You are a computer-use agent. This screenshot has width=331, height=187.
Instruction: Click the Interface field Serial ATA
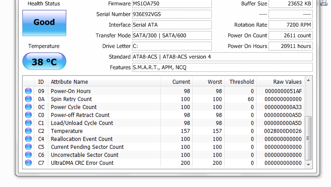click(172, 25)
